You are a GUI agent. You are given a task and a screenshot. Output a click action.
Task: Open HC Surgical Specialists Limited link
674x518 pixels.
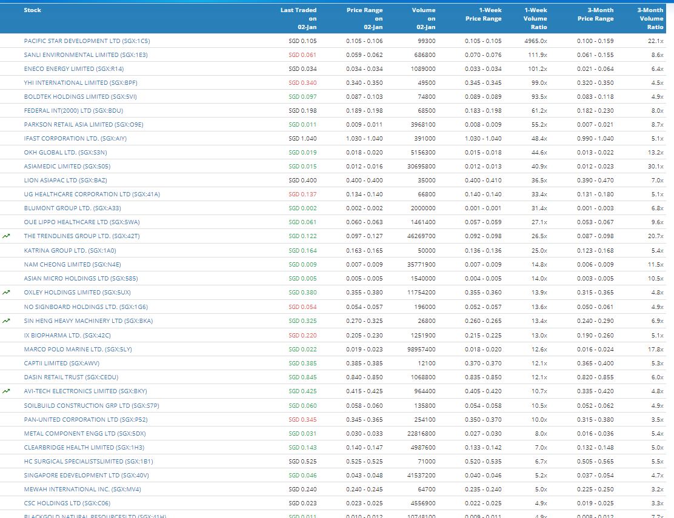(x=88, y=461)
